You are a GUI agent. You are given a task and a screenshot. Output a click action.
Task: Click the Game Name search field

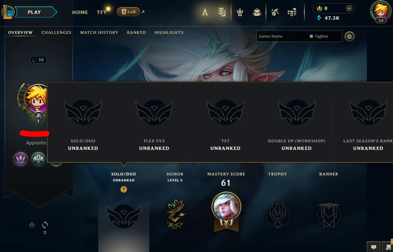tap(283, 36)
